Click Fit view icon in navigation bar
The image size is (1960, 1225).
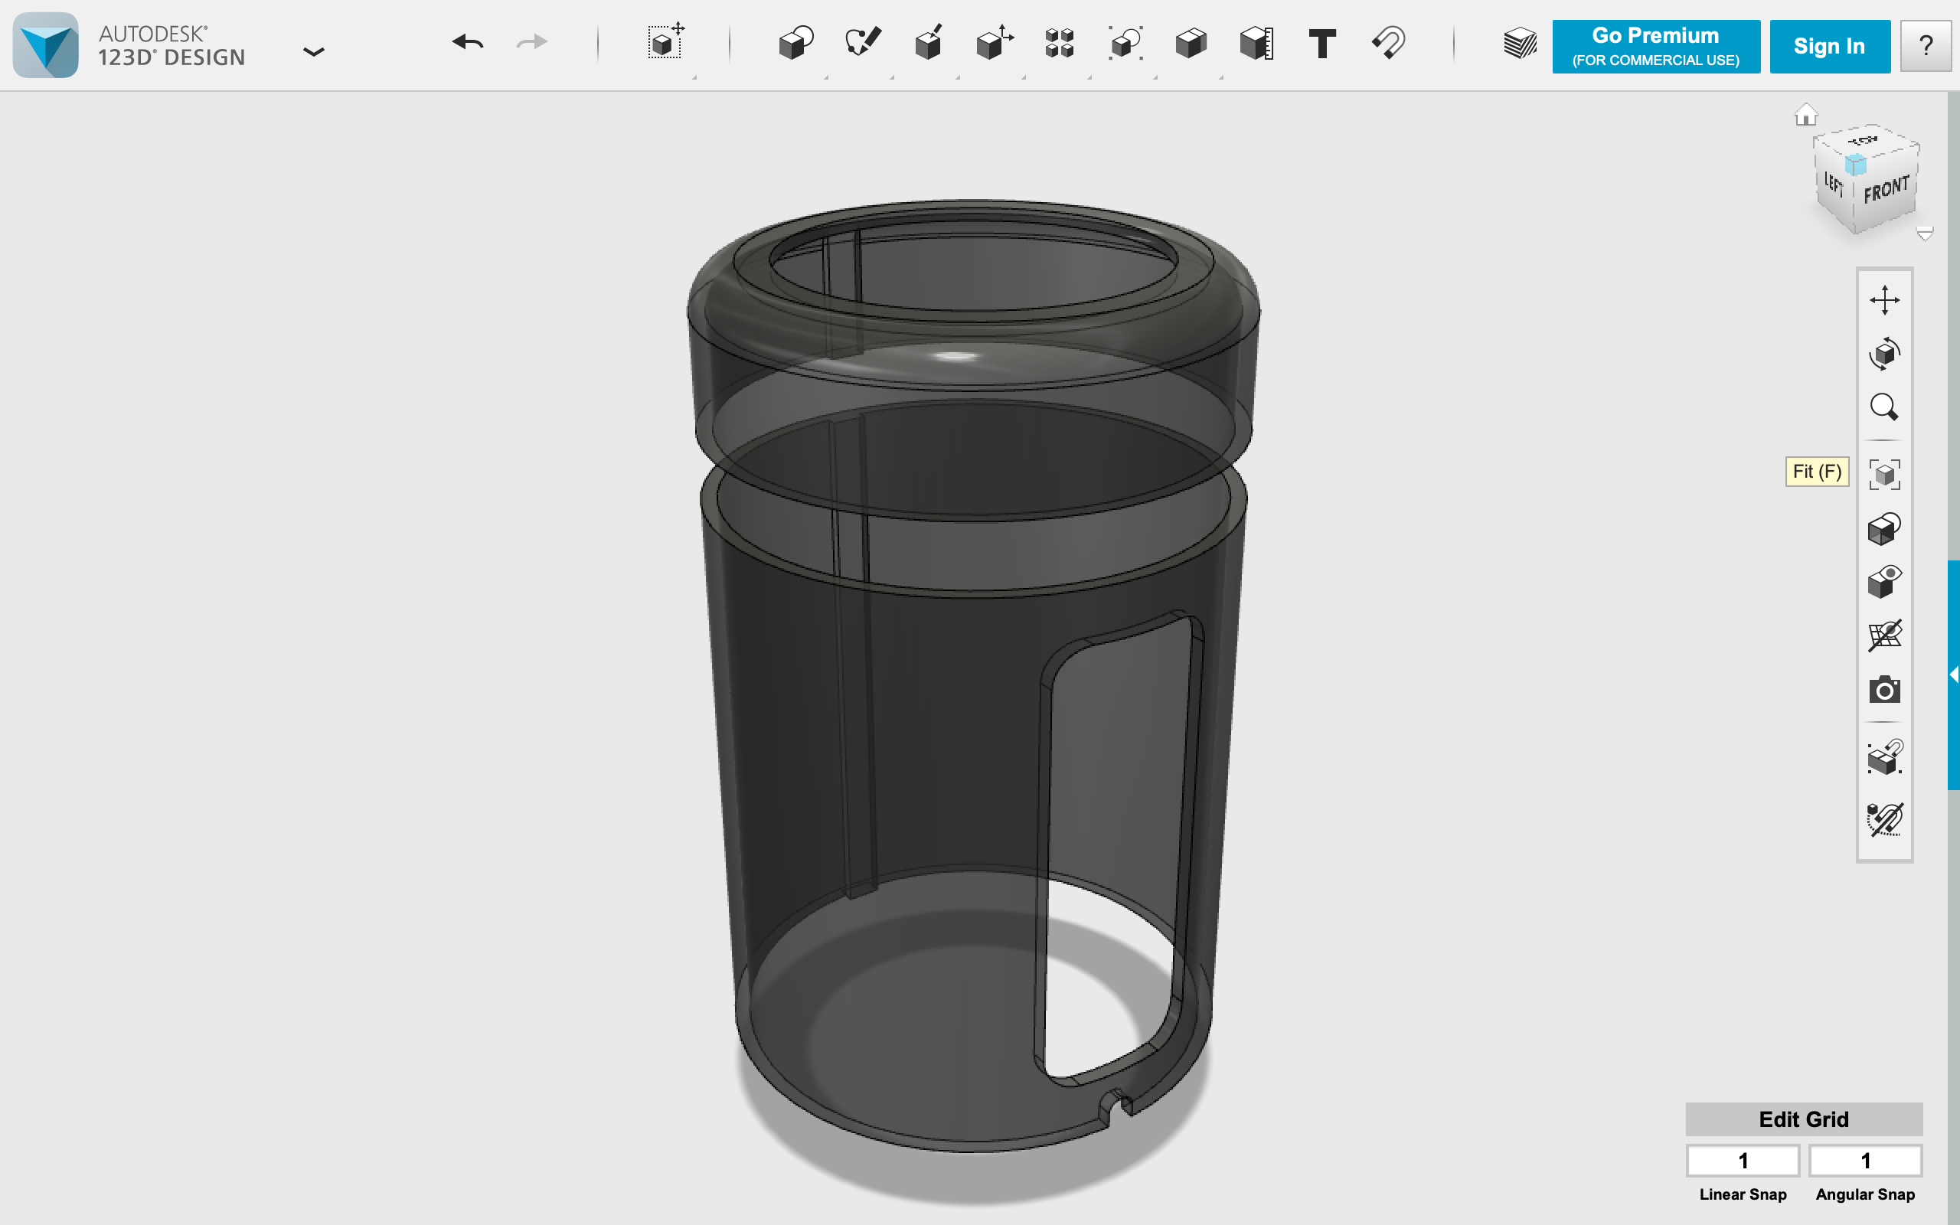[1884, 474]
